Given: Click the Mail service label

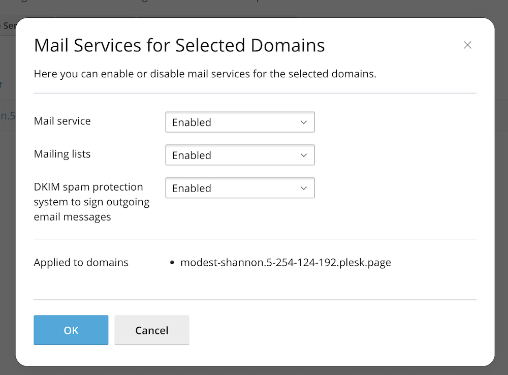Looking at the screenshot, I should coord(62,121).
